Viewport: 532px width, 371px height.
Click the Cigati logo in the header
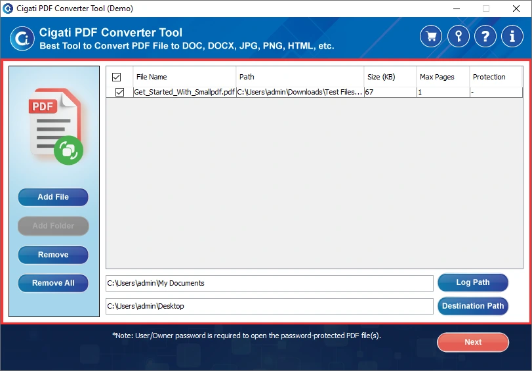(22, 39)
